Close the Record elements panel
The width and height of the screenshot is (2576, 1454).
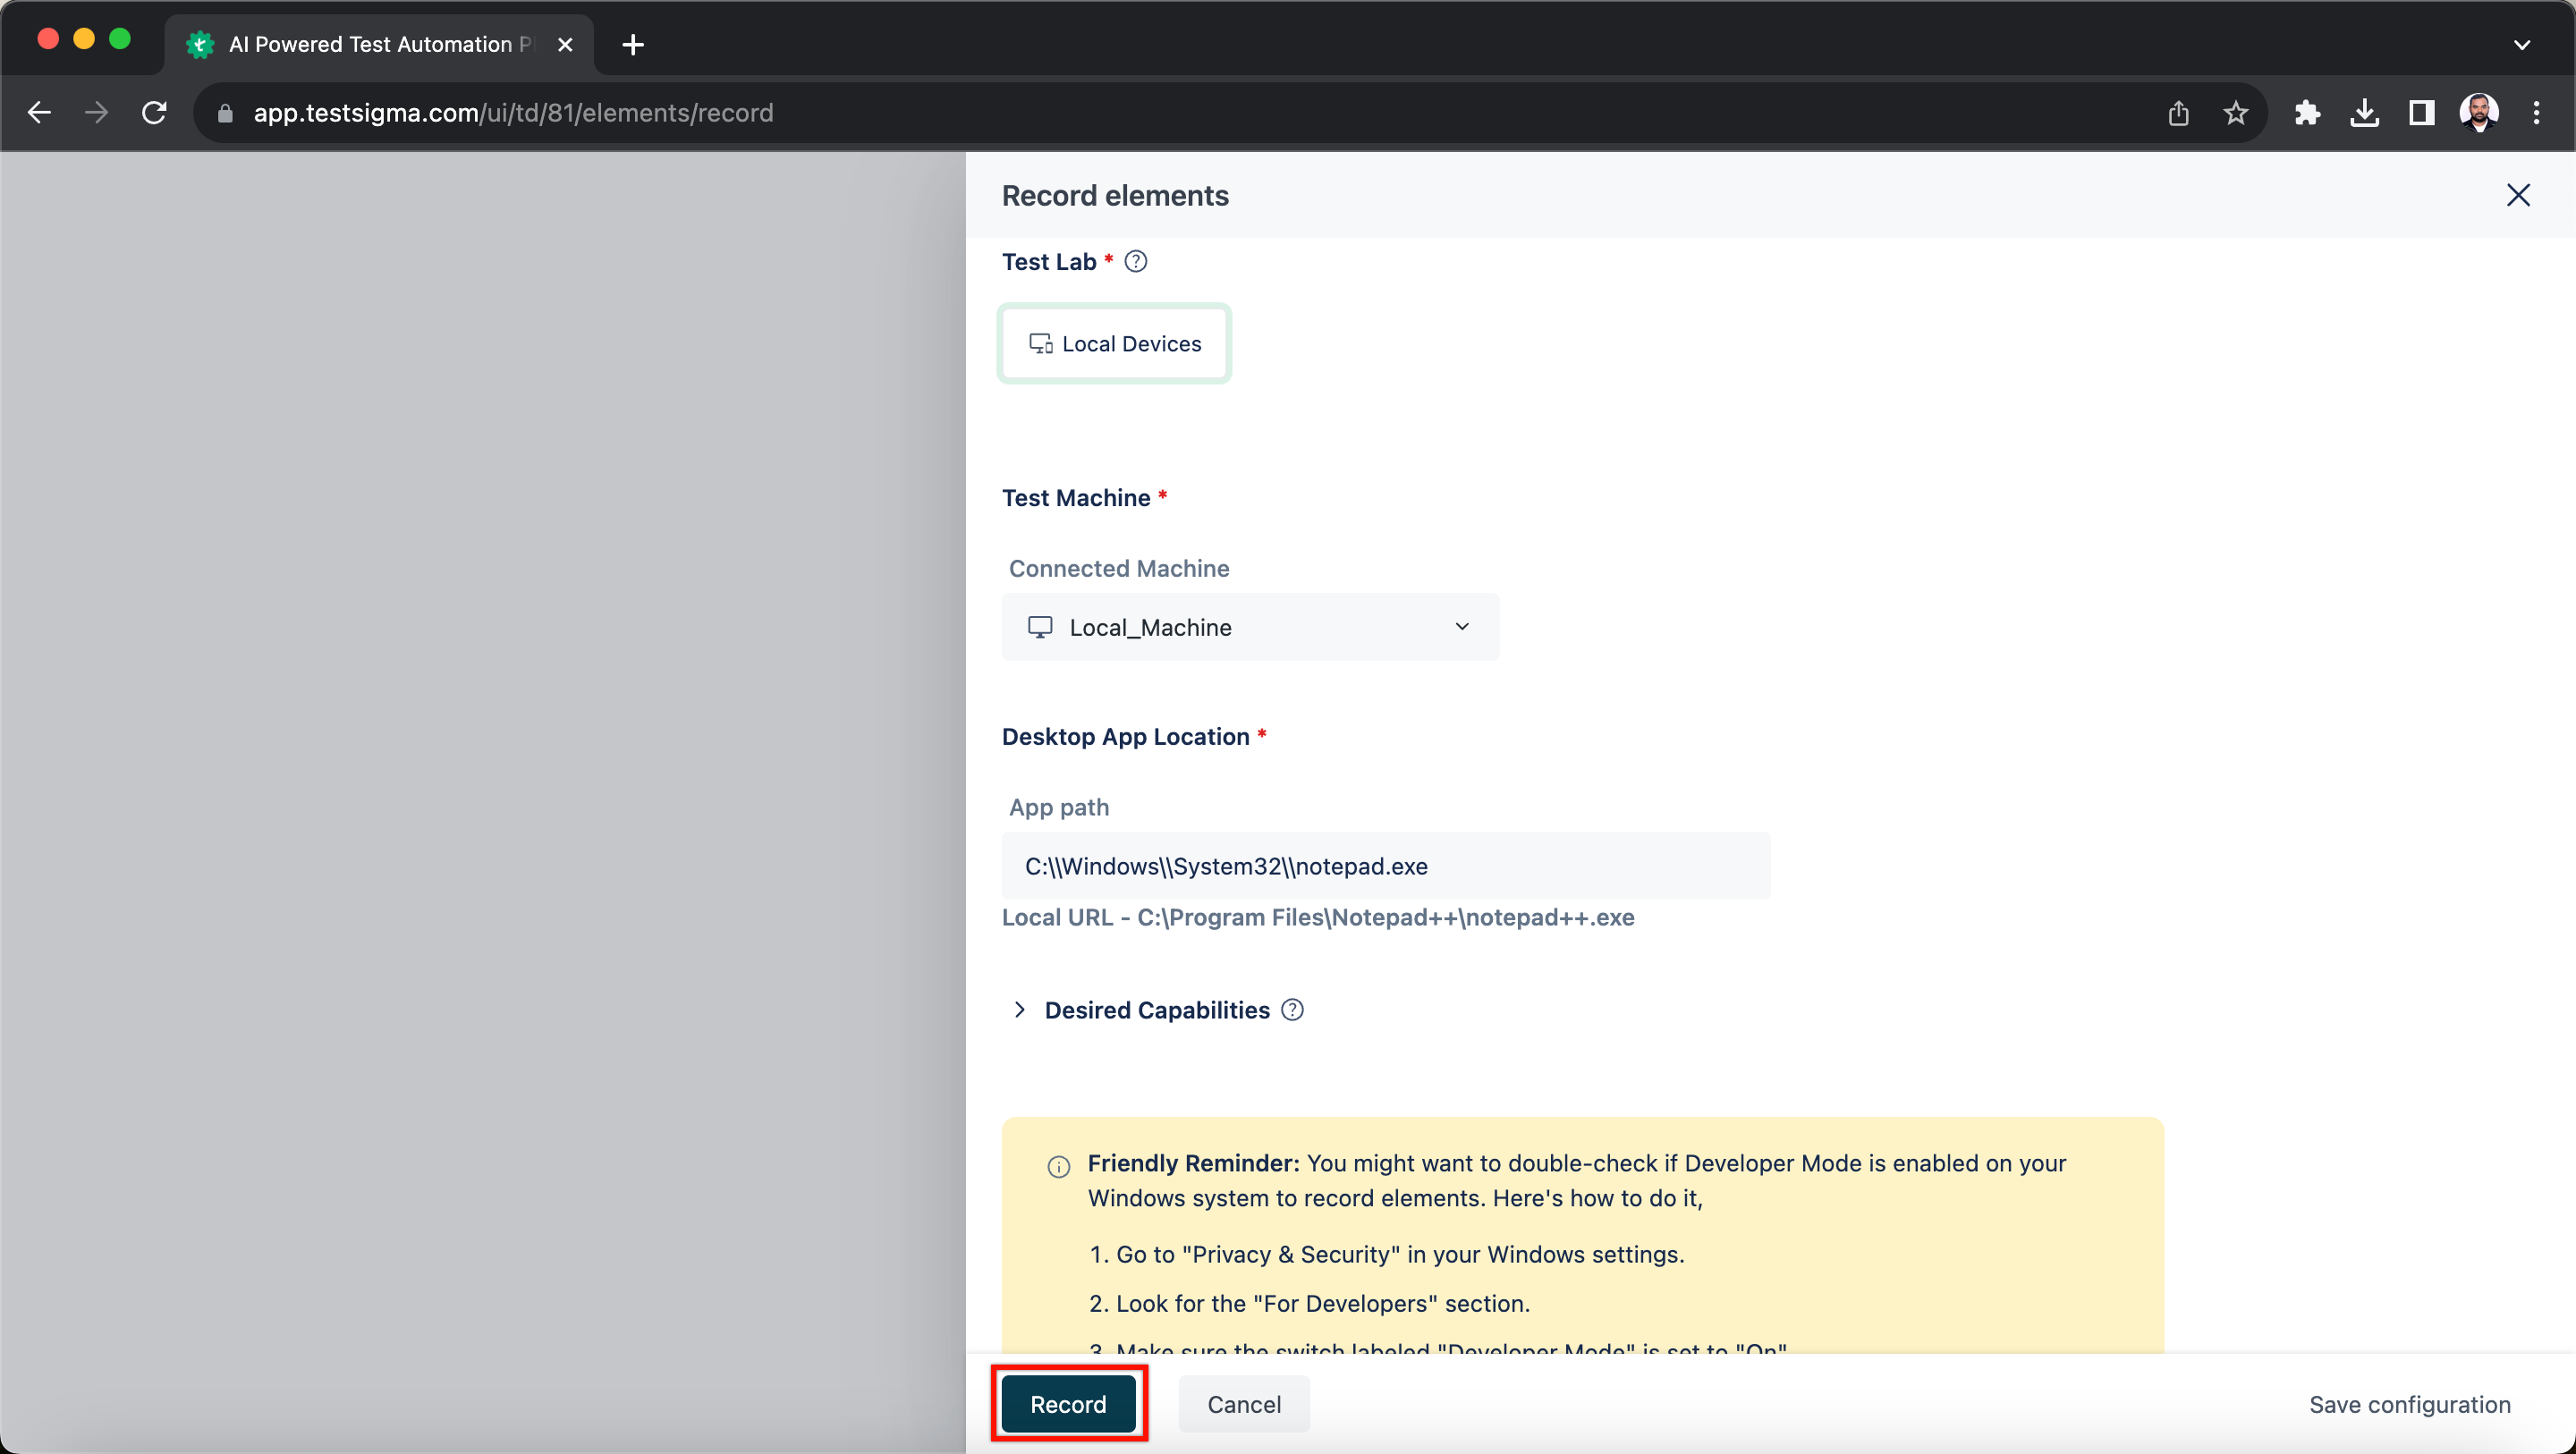(2518, 195)
